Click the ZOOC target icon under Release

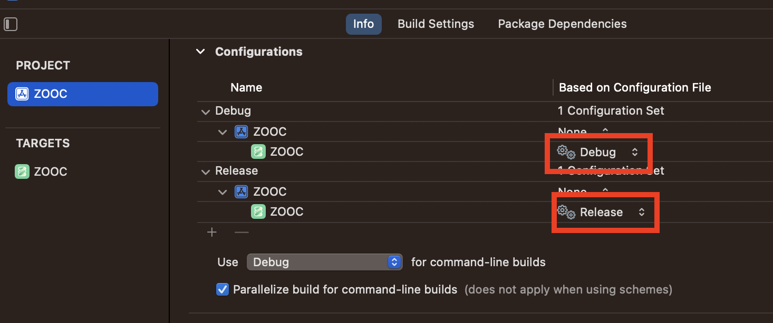pyautogui.click(x=258, y=211)
